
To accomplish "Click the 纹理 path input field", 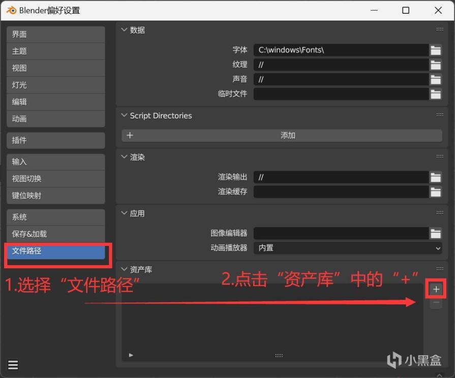I will [x=341, y=65].
